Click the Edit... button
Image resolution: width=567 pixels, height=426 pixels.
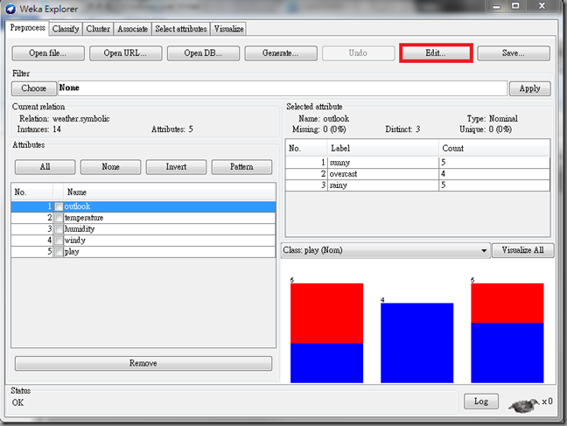pos(436,53)
